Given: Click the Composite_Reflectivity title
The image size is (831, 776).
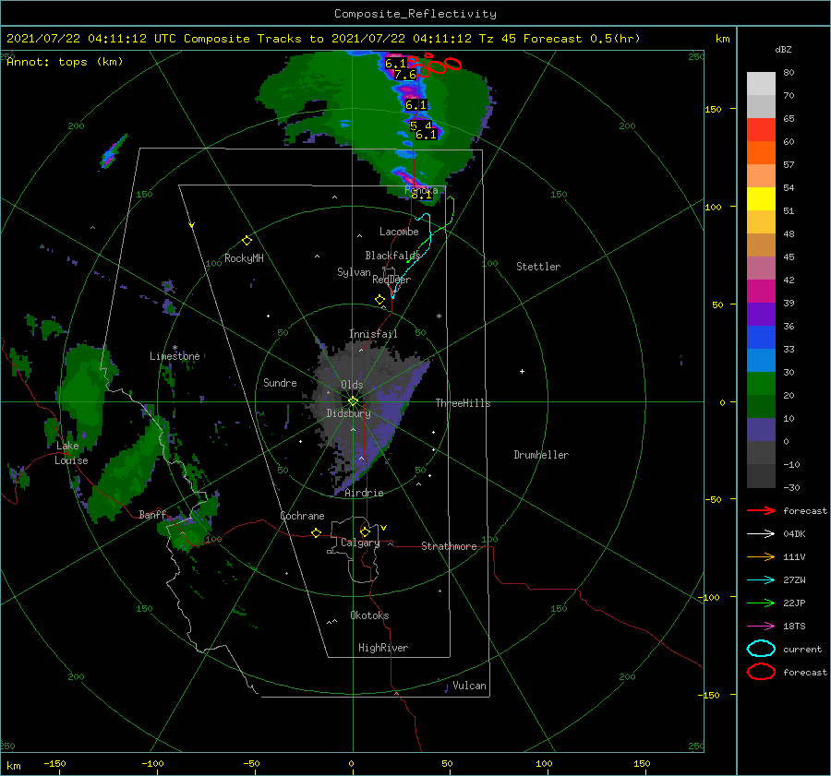Looking at the screenshot, I should click(x=415, y=14).
